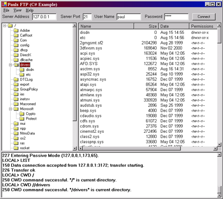Click the log pane scroll up arrow
The image size is (223, 199).
pos(219,155)
